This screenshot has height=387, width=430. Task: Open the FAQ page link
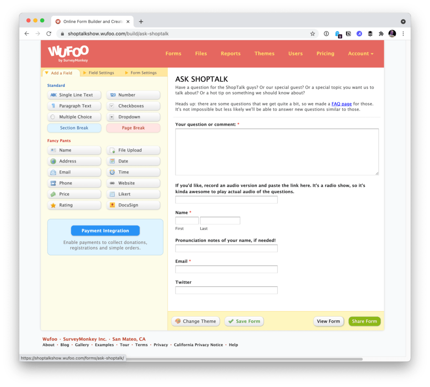pyautogui.click(x=341, y=104)
